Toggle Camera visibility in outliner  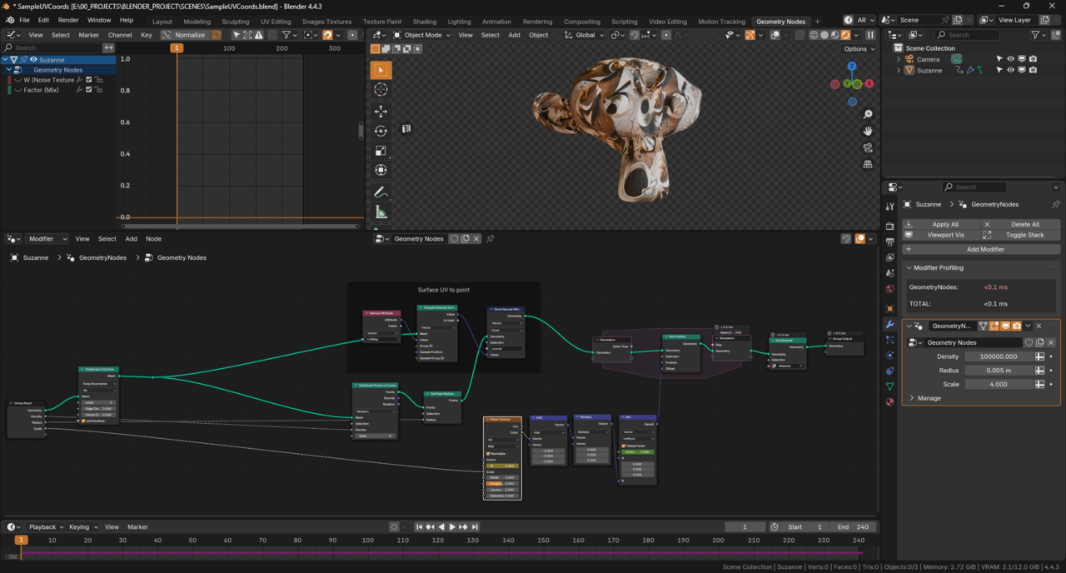pos(1010,59)
